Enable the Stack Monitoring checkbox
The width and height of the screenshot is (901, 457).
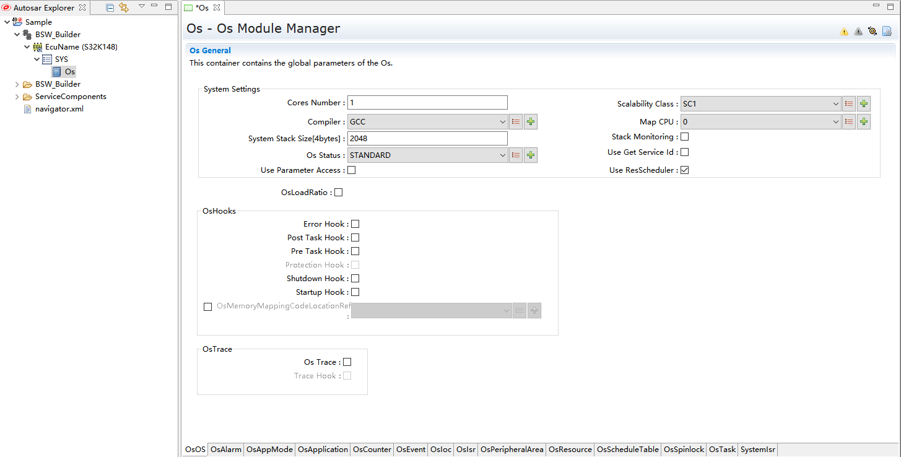[685, 137]
